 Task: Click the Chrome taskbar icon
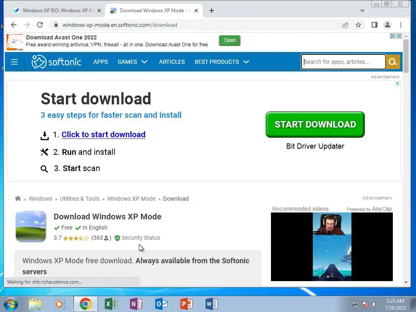pos(85,304)
